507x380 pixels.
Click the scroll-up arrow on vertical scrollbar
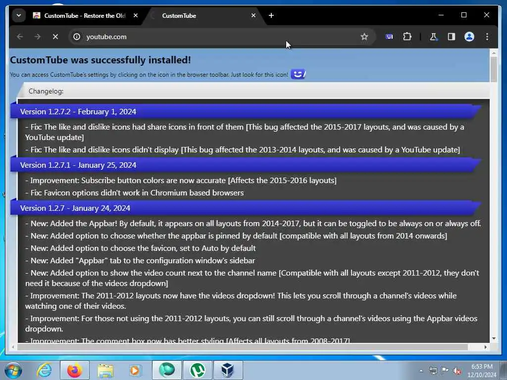coord(494,52)
